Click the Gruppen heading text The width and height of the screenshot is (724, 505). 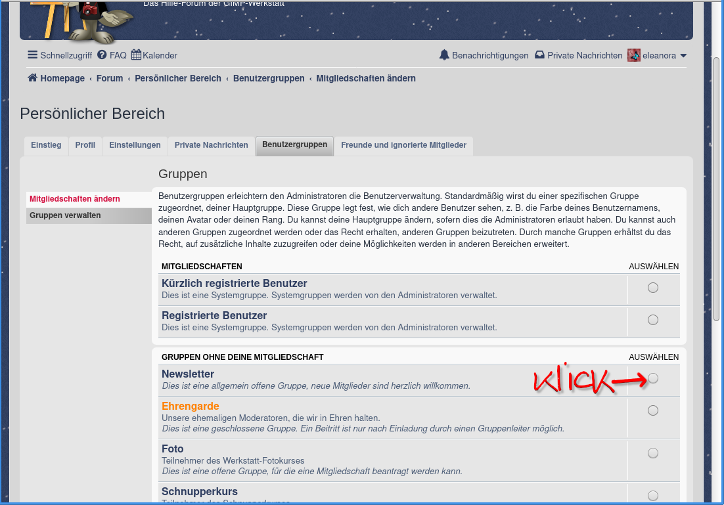[183, 174]
